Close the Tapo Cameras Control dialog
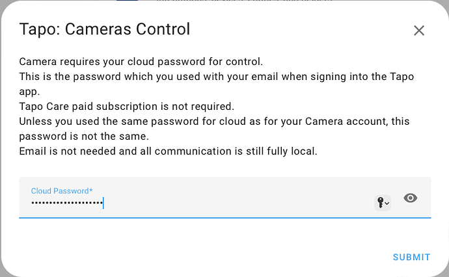Viewport: 449px width, 277px height. tap(419, 31)
